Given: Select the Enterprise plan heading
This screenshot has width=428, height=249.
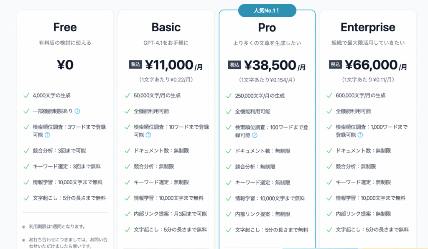Looking at the screenshot, I should coord(368,28).
